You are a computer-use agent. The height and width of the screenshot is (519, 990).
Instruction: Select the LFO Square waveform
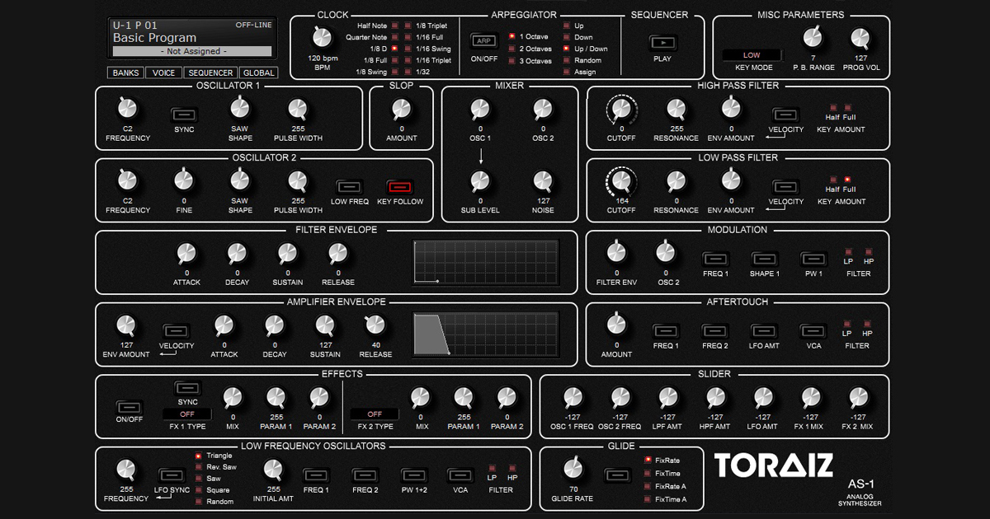pyautogui.click(x=198, y=489)
